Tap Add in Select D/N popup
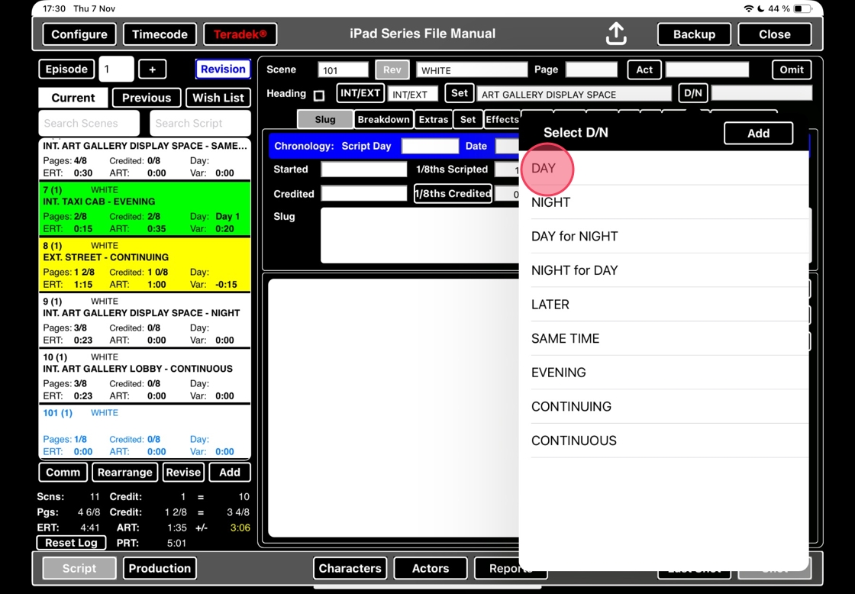The width and height of the screenshot is (855, 594). tap(759, 133)
